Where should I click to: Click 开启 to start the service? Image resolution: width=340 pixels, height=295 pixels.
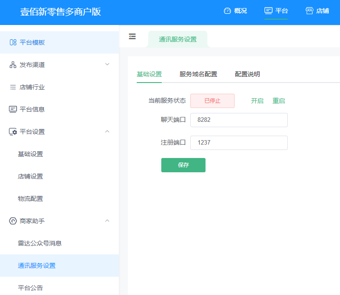pos(257,101)
